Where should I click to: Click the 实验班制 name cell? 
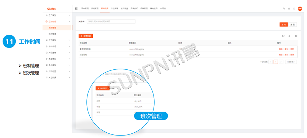83,55
